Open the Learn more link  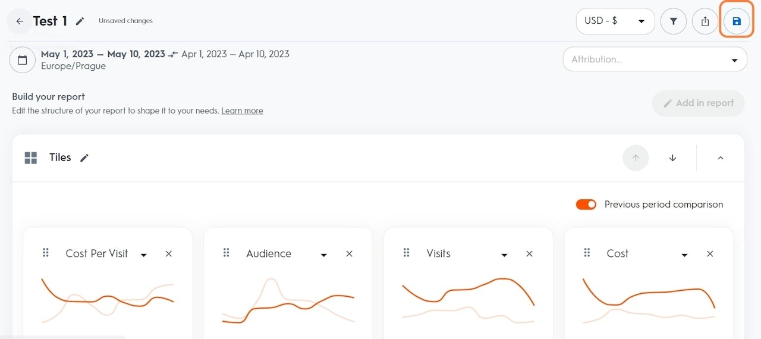tap(242, 111)
